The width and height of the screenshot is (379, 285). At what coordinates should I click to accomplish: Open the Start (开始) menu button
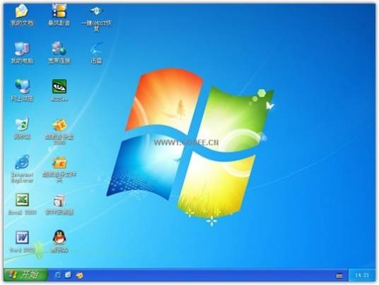click(25, 275)
